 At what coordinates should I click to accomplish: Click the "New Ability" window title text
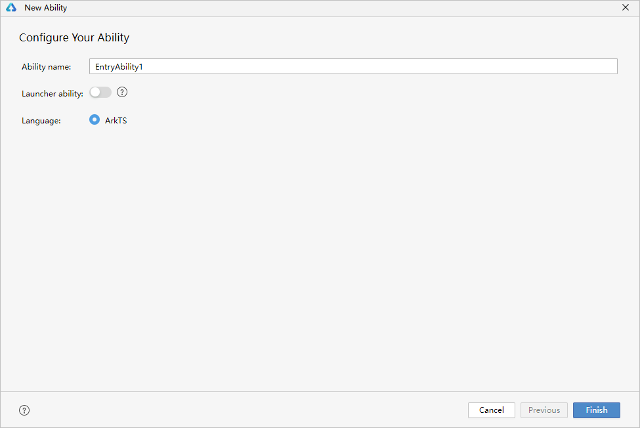(45, 8)
